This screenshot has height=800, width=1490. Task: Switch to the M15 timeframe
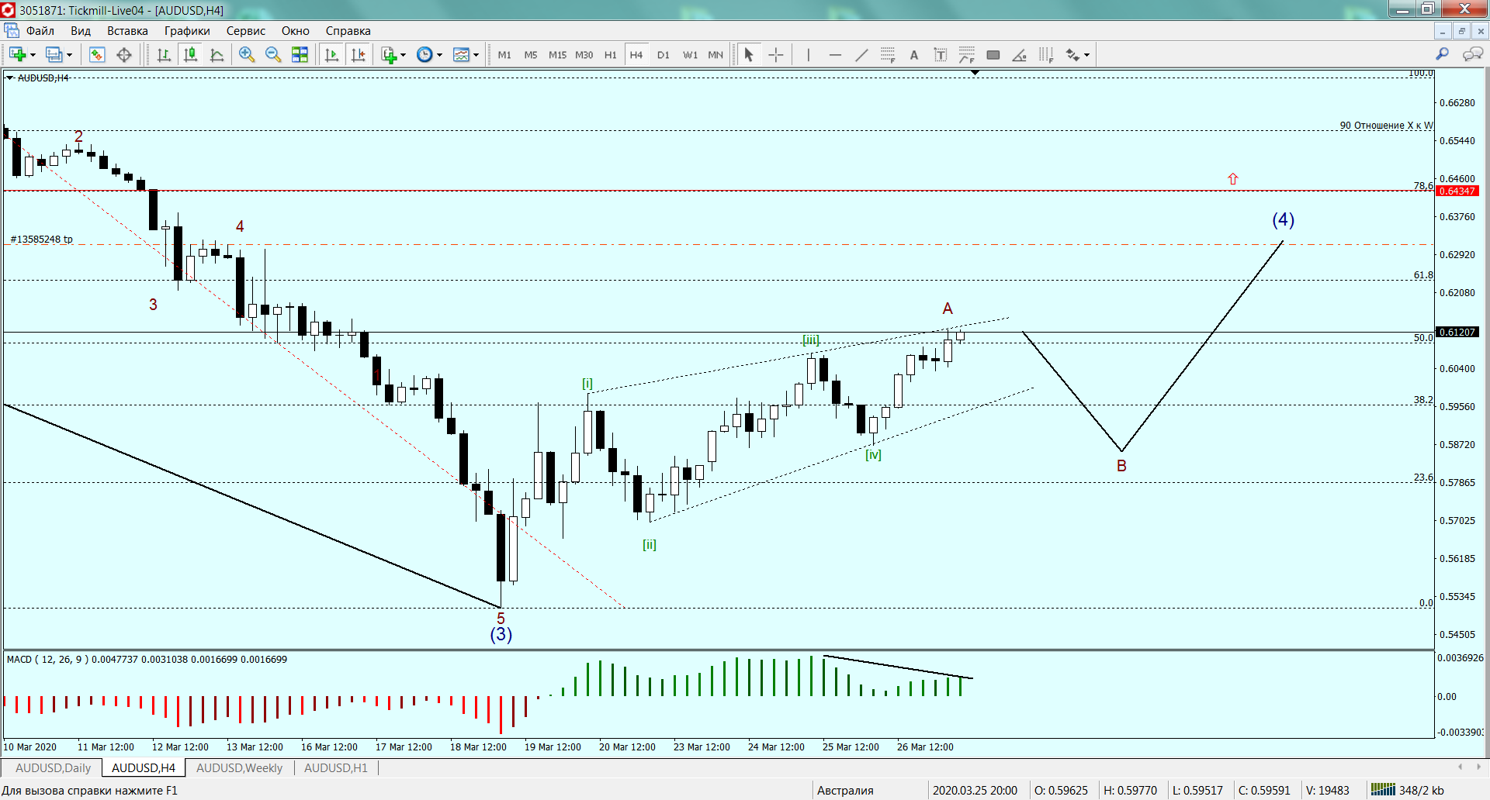tap(557, 54)
